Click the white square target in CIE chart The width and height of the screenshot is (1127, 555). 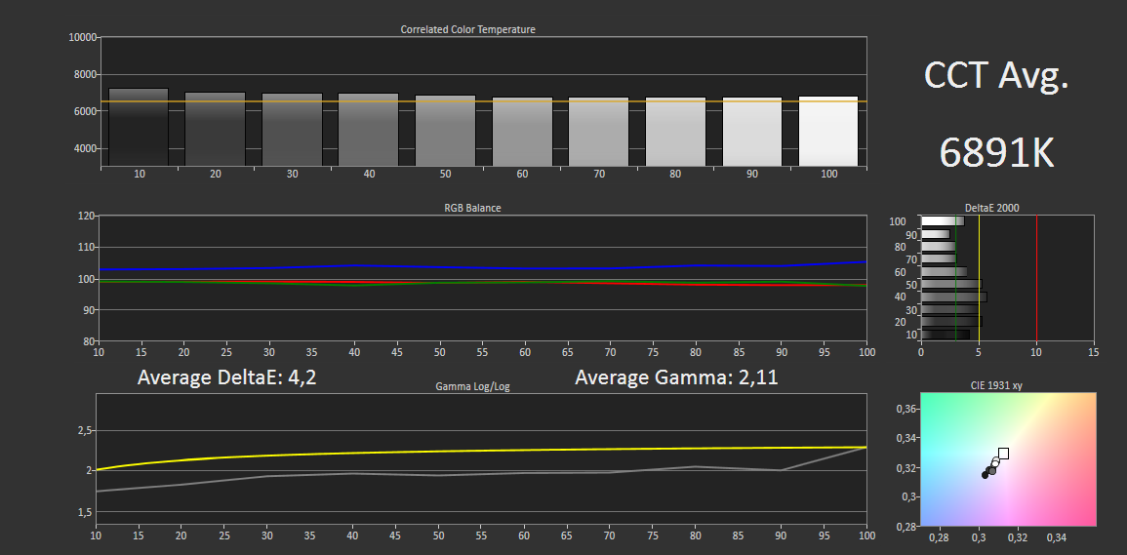pyautogui.click(x=1003, y=454)
